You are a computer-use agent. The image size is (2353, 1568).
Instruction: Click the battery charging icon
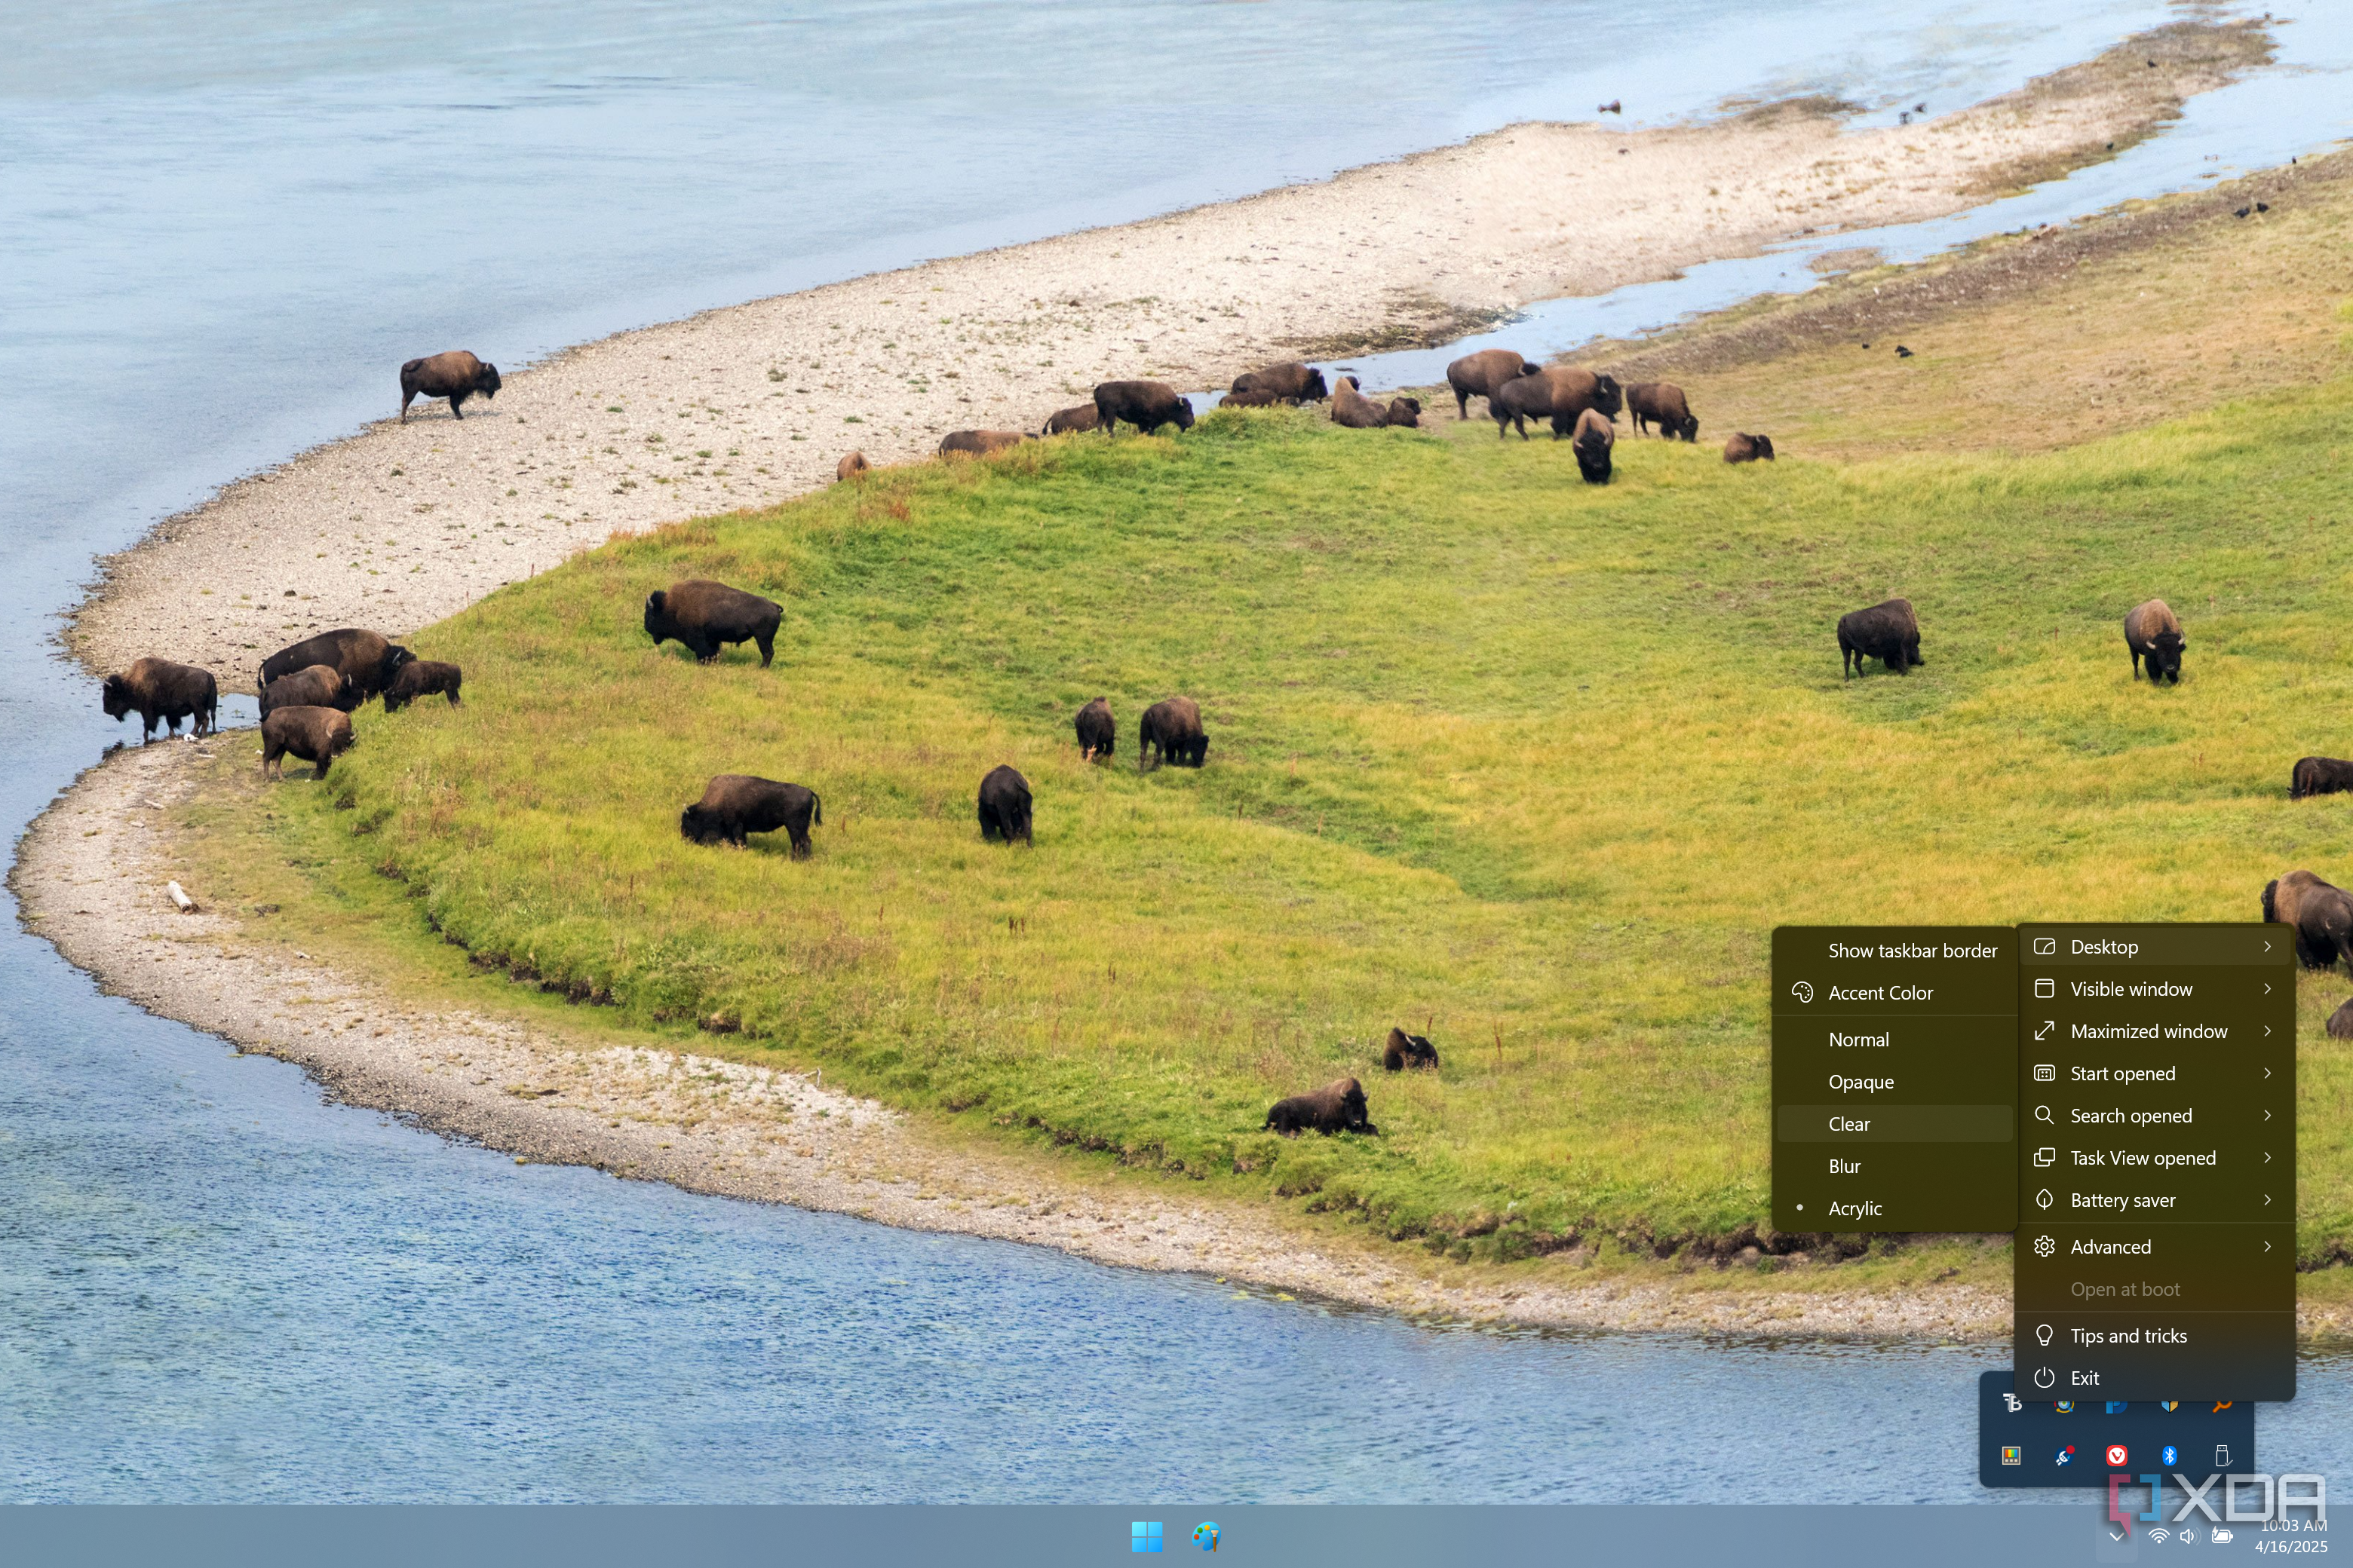2222,1536
